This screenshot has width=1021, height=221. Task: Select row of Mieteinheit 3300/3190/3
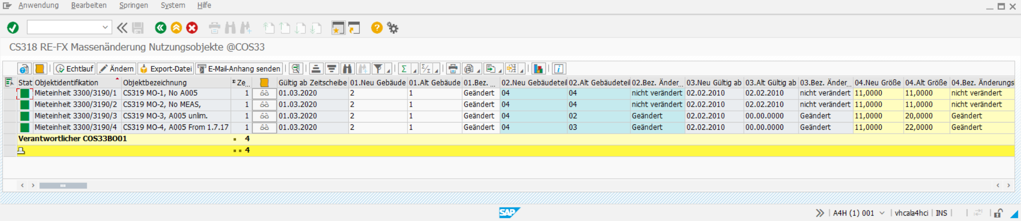click(10, 116)
